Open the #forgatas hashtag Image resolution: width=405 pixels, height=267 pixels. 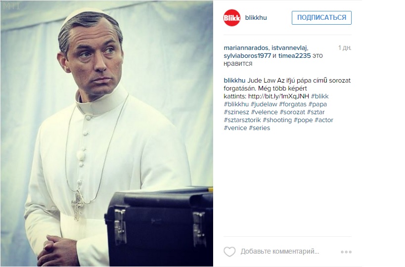(x=293, y=104)
